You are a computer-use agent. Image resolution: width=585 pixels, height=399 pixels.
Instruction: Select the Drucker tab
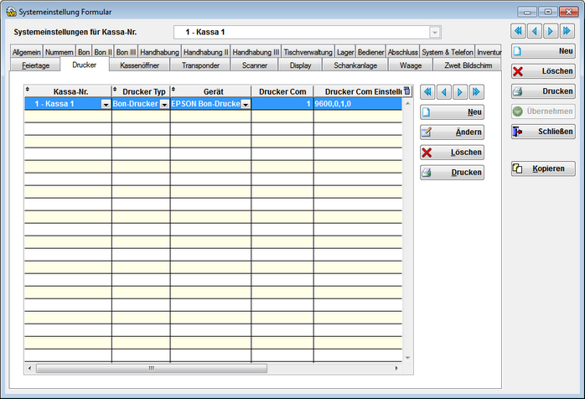[x=85, y=65]
